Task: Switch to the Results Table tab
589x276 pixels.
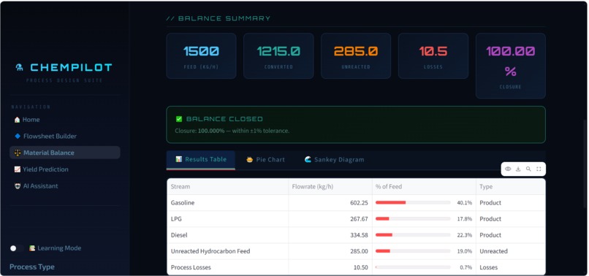Action: [200, 160]
